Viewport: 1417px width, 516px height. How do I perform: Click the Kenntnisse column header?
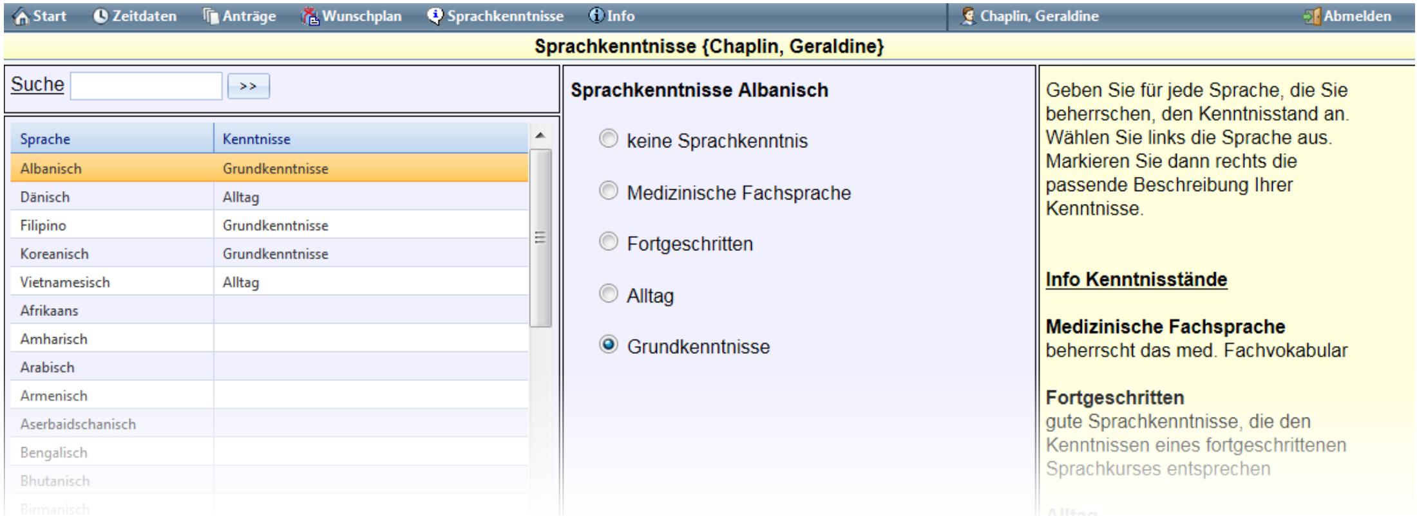[x=370, y=139]
